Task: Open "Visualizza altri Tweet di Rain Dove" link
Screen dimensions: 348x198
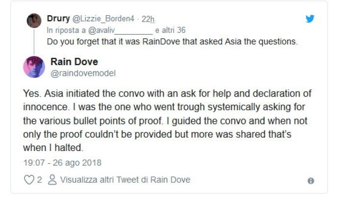Action: (x=125, y=180)
